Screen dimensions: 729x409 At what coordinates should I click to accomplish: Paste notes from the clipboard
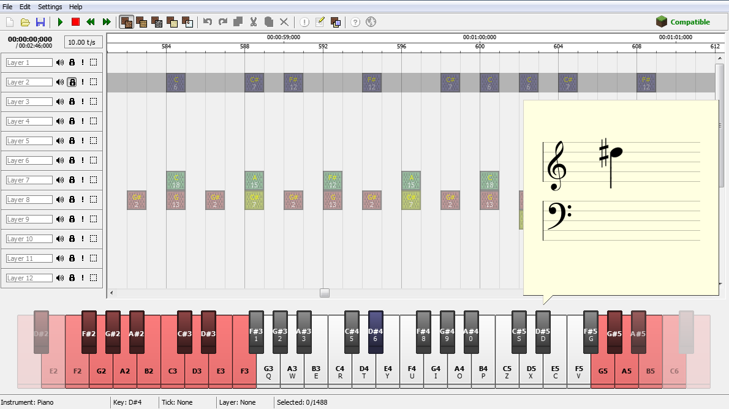[x=269, y=22]
